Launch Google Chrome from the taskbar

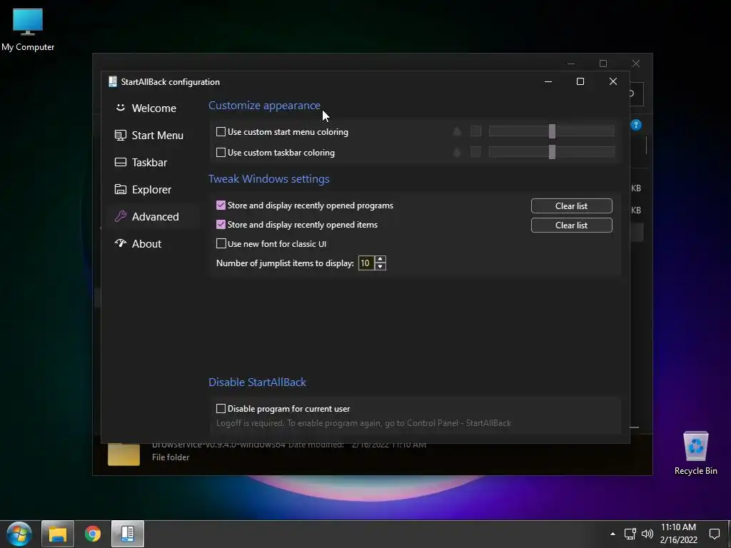[x=93, y=534]
